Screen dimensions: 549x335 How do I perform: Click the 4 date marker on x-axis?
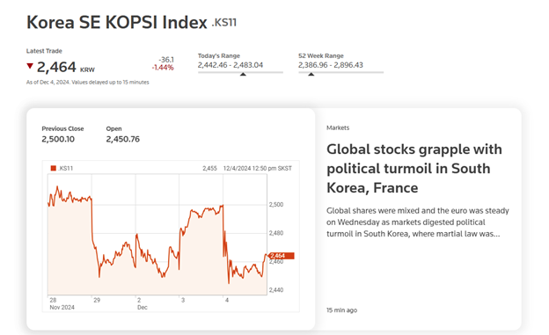tap(227, 301)
